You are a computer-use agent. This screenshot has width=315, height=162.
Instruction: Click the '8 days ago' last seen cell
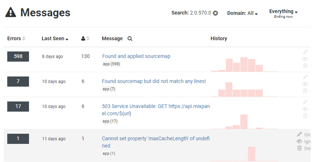tap(53, 57)
